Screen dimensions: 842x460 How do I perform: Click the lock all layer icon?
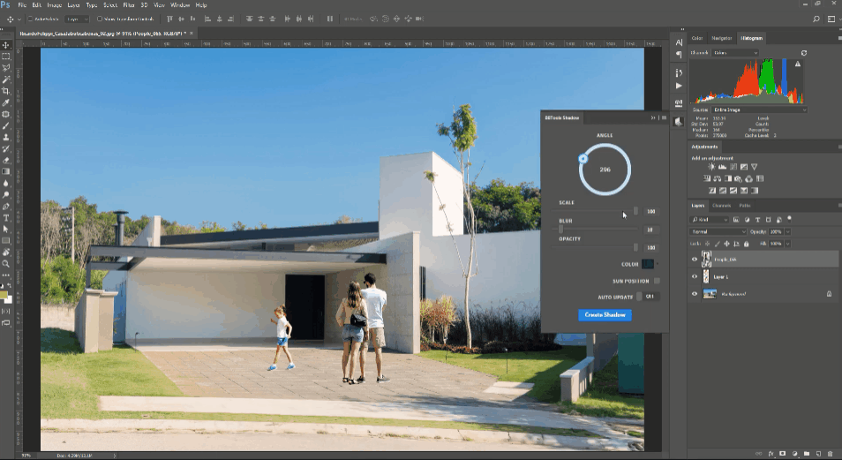click(x=746, y=244)
